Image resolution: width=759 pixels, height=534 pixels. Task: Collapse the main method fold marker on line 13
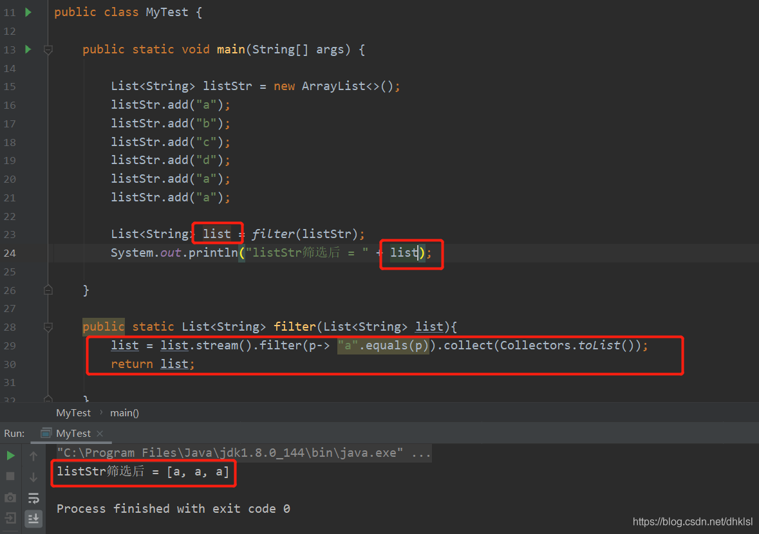click(48, 50)
